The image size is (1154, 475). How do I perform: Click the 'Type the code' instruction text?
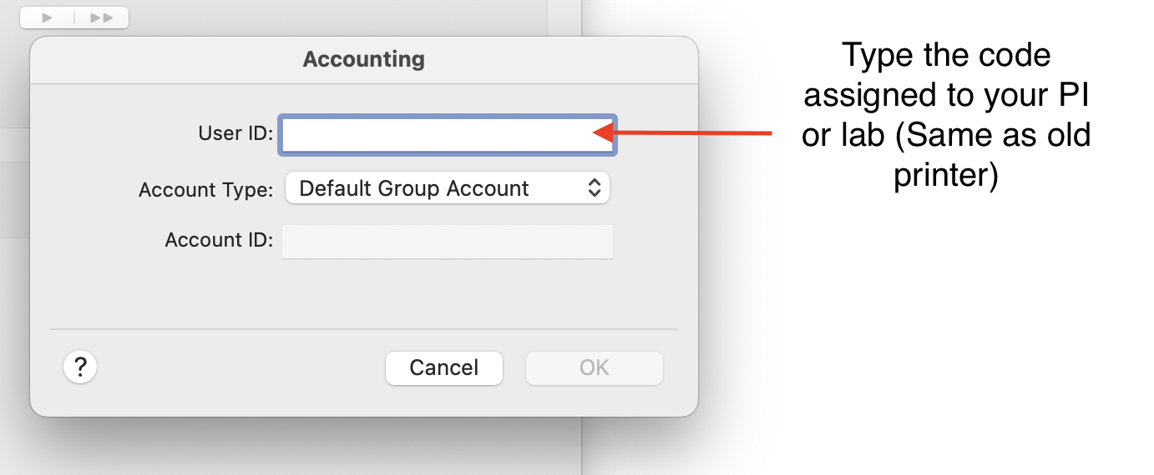(945, 55)
